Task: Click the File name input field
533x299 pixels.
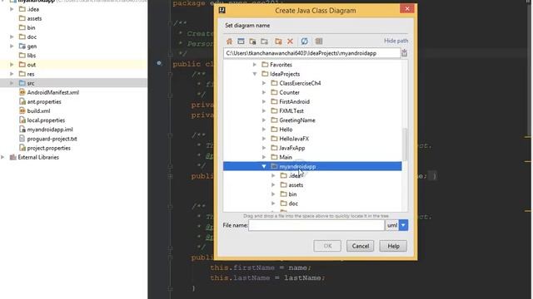Action: click(x=316, y=225)
